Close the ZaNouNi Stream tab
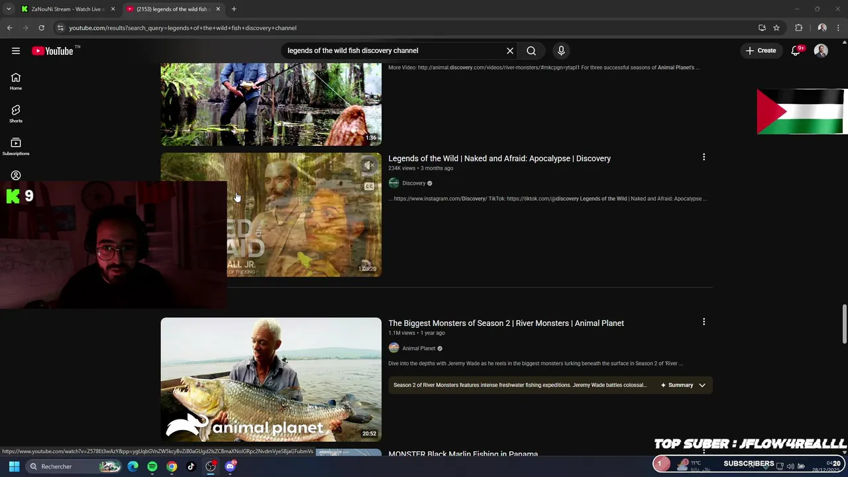 [113, 9]
